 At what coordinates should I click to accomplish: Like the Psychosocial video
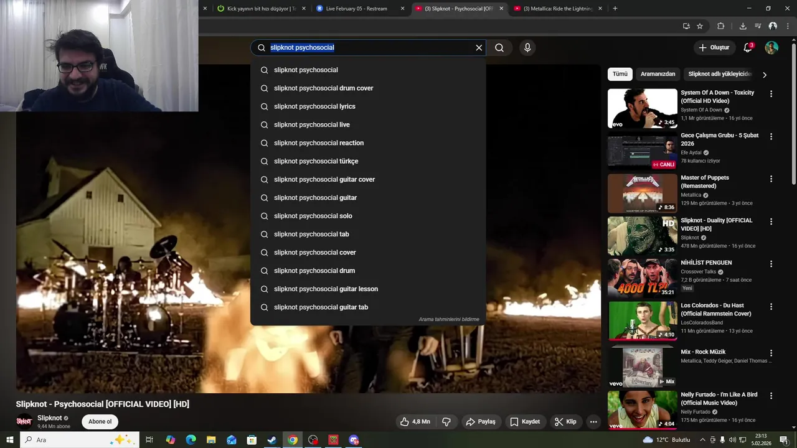[415, 422]
